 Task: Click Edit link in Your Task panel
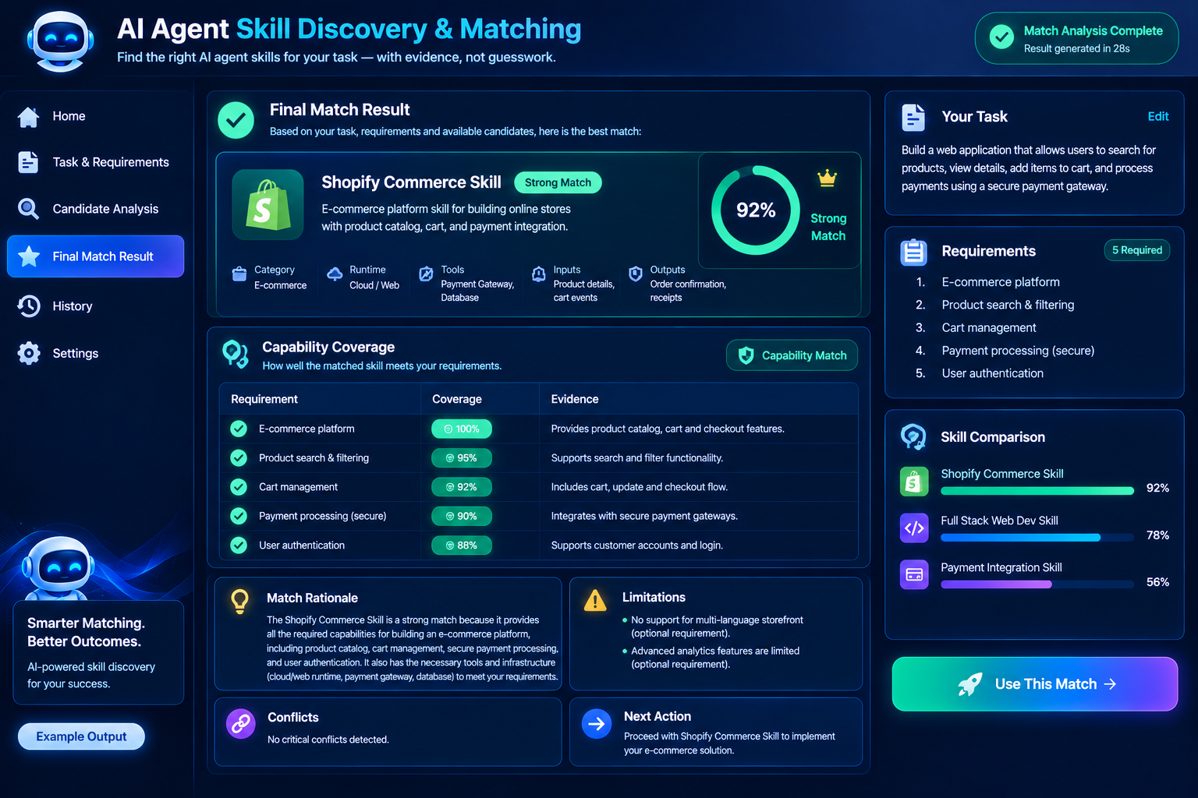point(1158,116)
